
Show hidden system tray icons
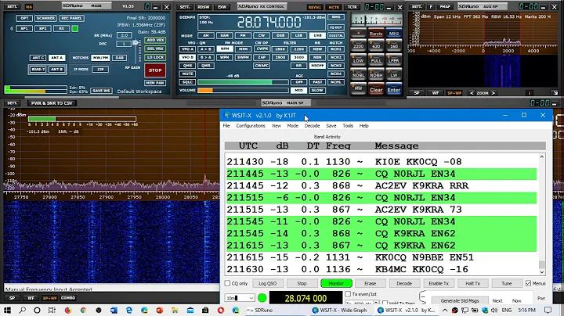pos(445,311)
